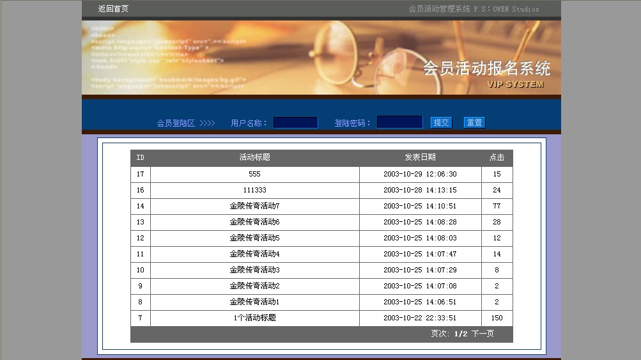Screen dimensions: 641x360
Task: Focus the 登陆密码 input field
Action: [399, 122]
